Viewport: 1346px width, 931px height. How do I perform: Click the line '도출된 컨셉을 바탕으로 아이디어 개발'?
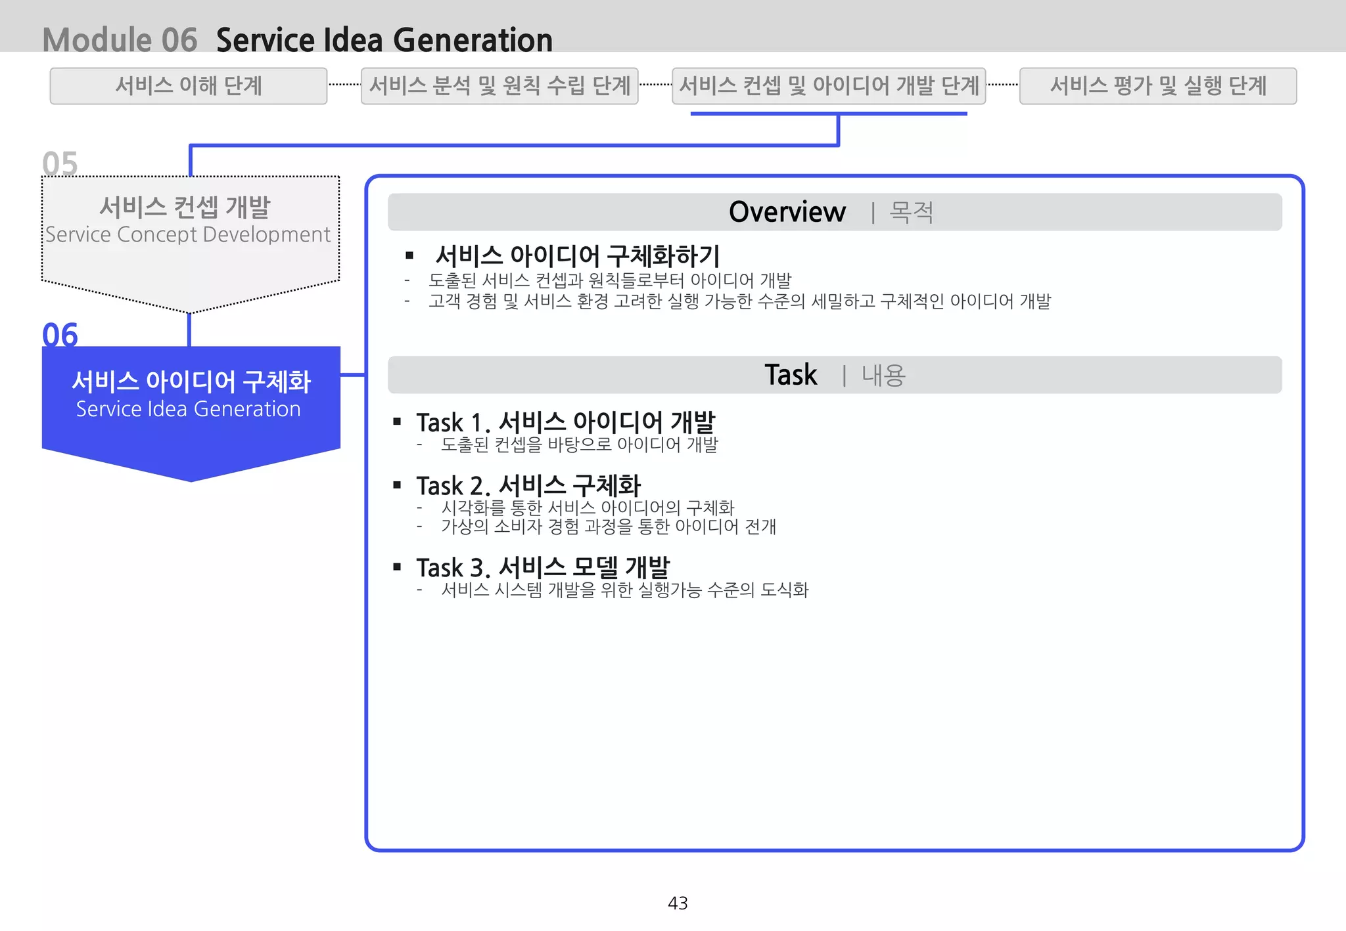click(580, 444)
